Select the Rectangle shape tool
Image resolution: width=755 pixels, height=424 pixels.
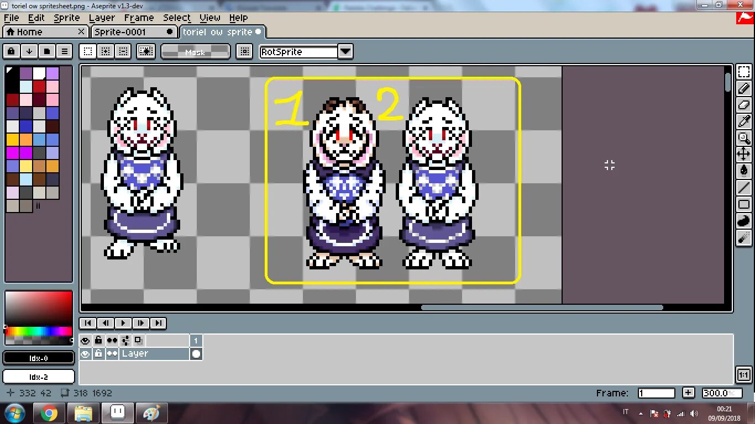(744, 204)
